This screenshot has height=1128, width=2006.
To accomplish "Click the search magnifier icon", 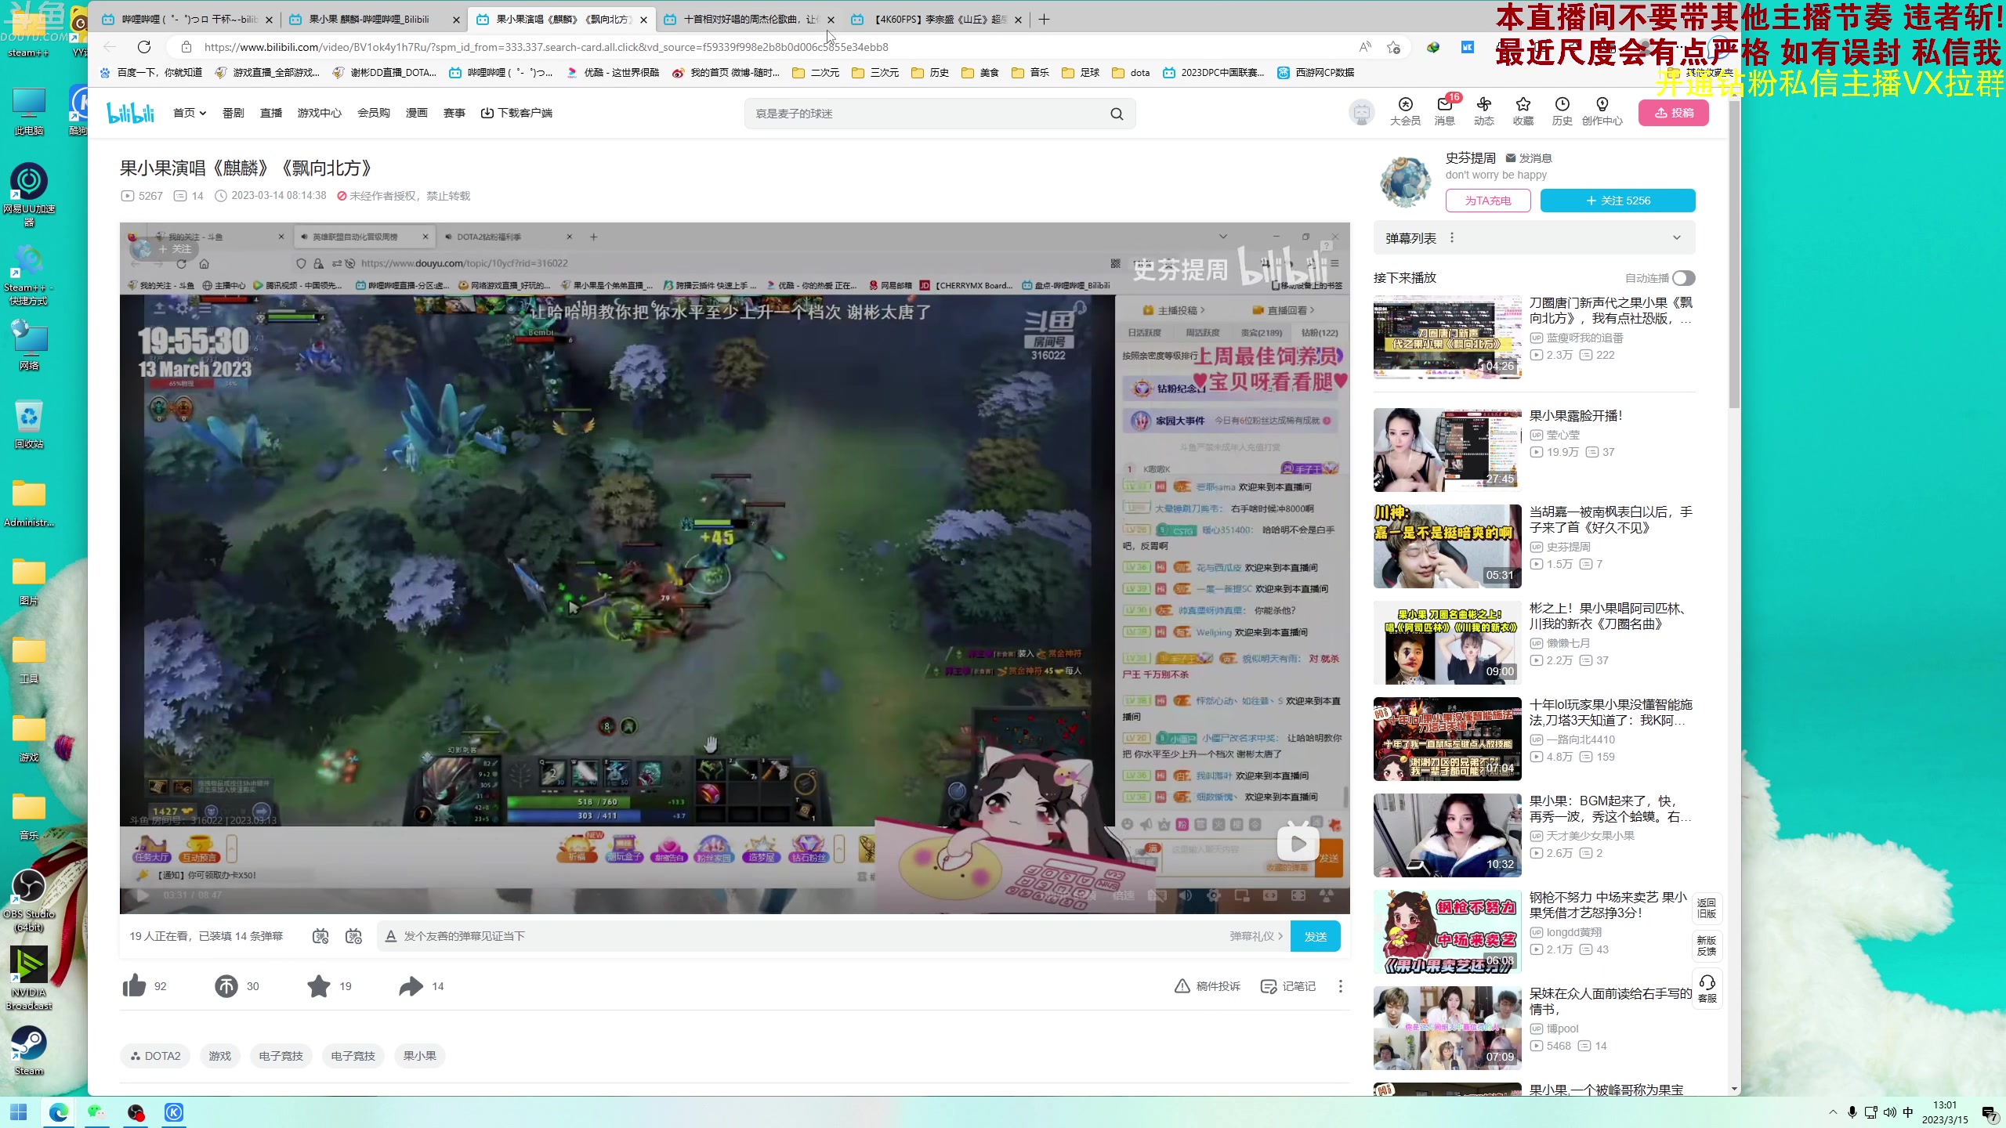I will (x=1117, y=114).
